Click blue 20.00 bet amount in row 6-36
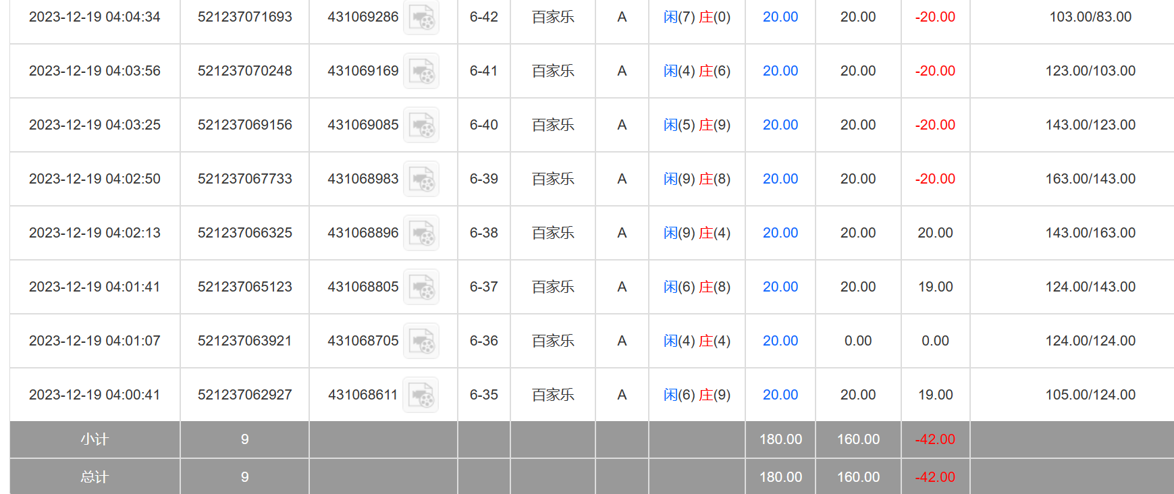1174x494 pixels. (x=780, y=341)
